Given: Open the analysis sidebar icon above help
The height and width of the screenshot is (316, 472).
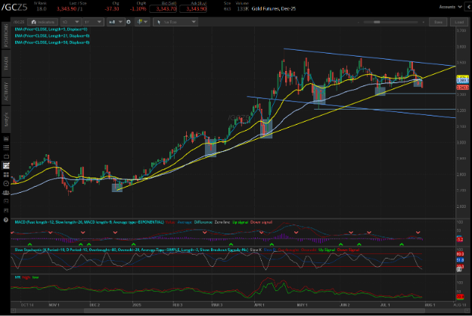Looking at the screenshot, I should coord(6,210).
